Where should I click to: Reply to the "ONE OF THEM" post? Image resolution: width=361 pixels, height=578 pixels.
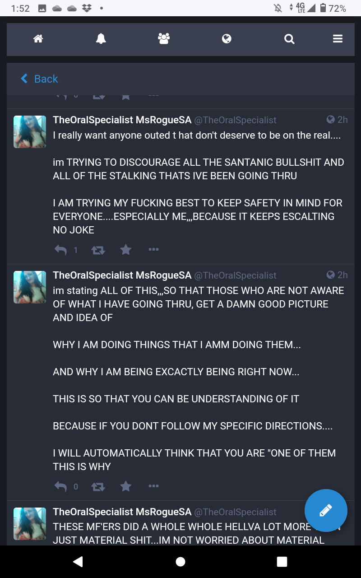click(60, 486)
